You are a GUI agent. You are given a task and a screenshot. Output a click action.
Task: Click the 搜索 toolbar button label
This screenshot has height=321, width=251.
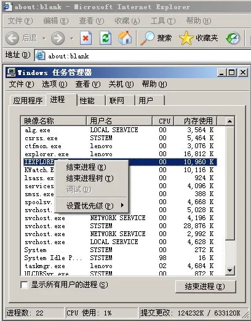point(164,38)
